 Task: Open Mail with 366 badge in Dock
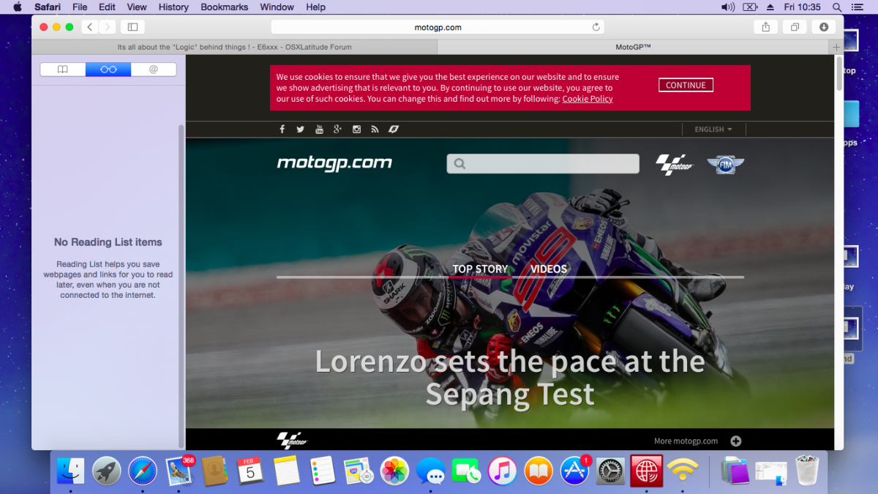click(179, 471)
